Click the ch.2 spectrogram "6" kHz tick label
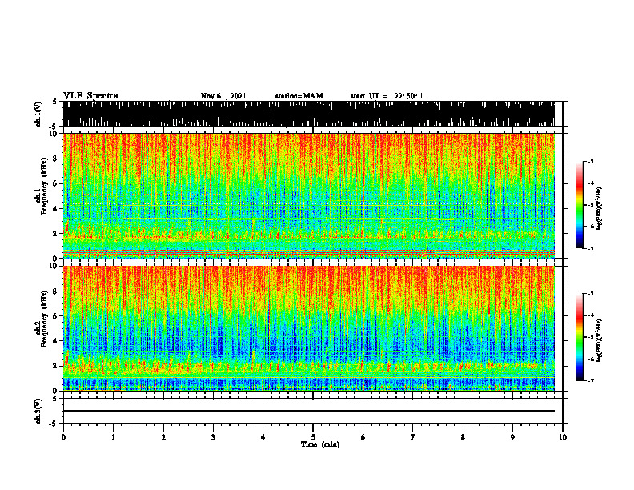This screenshot has height=490, width=634. pyautogui.click(x=55, y=316)
